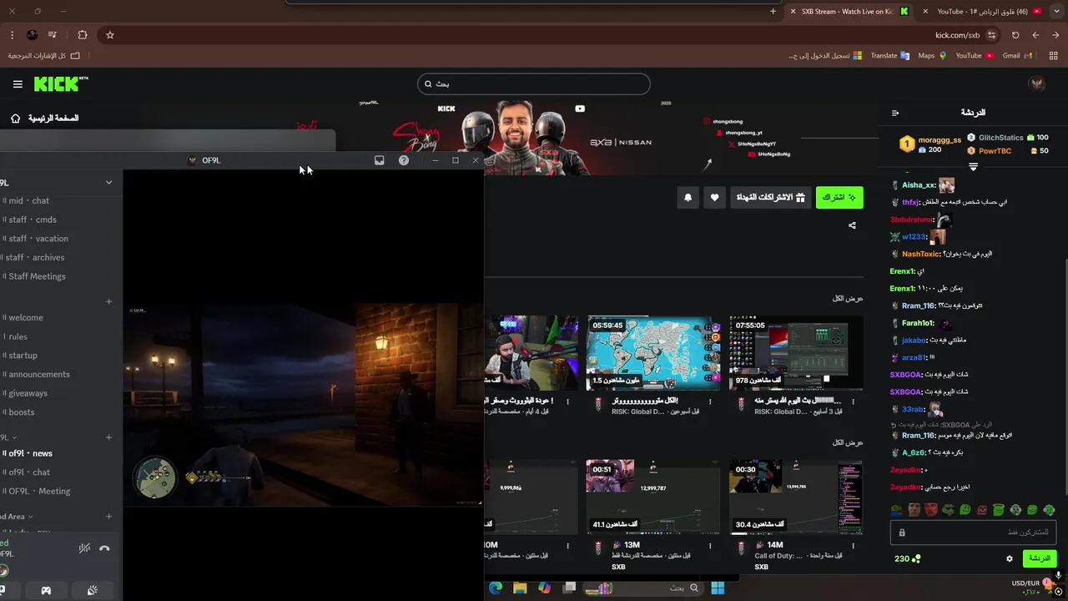The height and width of the screenshot is (601, 1068).
Task: Open Kick user avatar menu
Action: pyautogui.click(x=1037, y=83)
